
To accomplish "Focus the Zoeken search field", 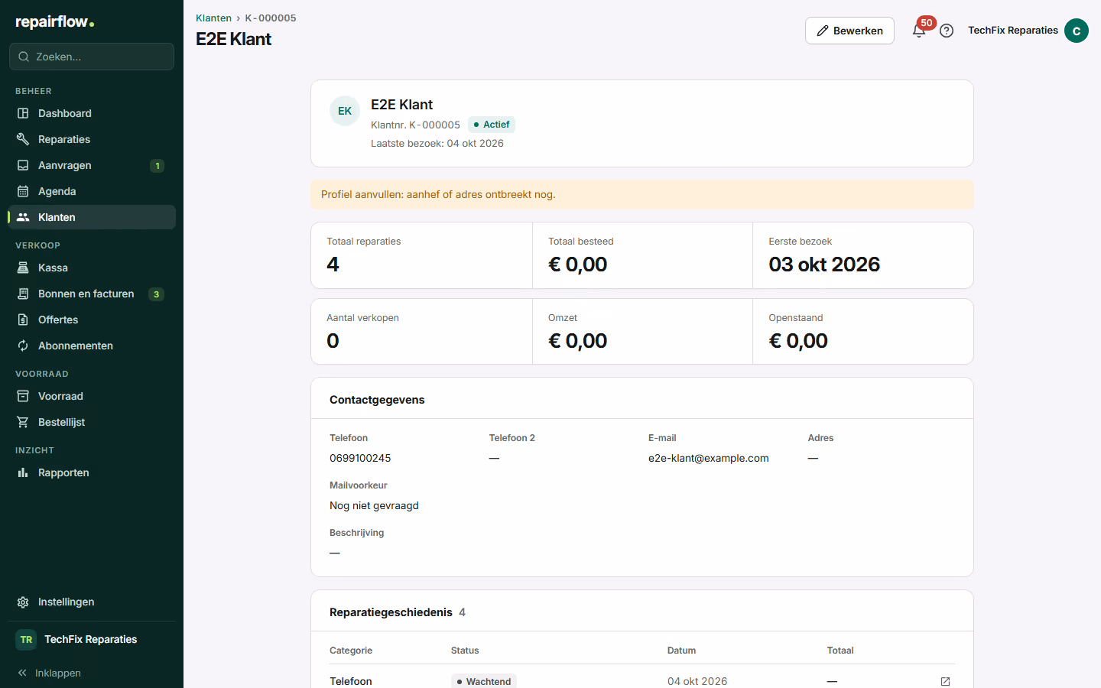I will coord(92,57).
